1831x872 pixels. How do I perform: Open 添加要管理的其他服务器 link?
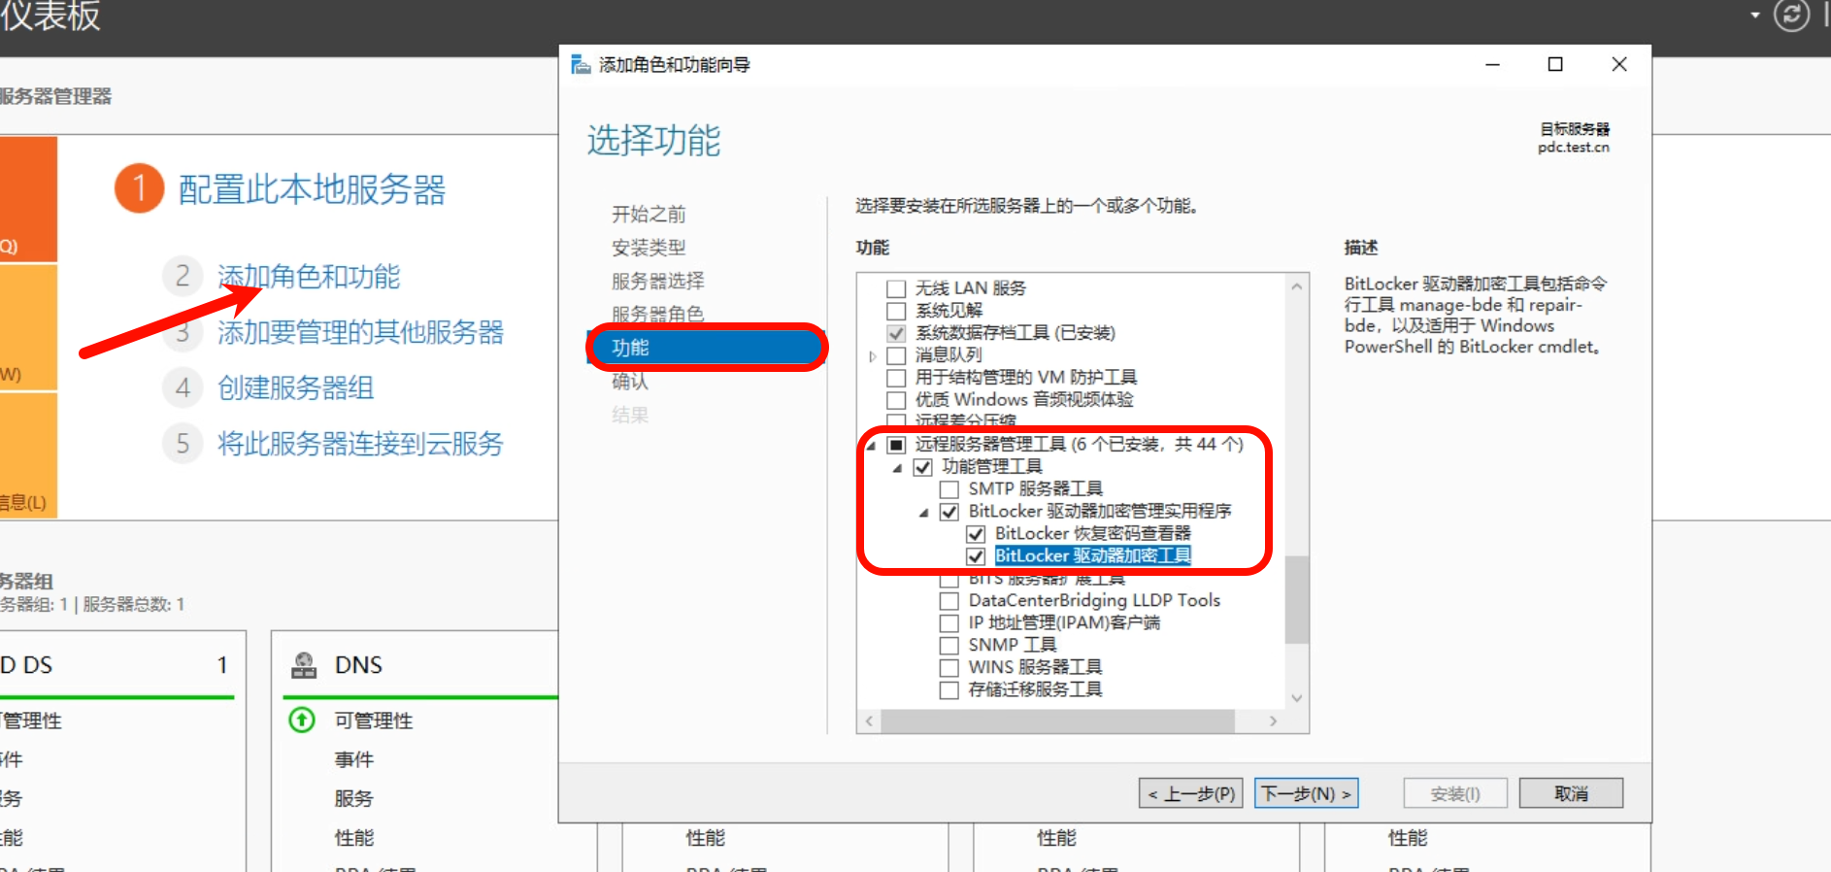click(x=361, y=332)
